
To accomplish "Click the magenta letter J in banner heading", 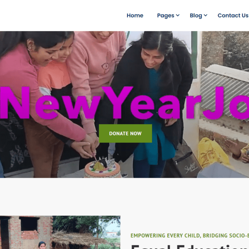I will [213, 103].
